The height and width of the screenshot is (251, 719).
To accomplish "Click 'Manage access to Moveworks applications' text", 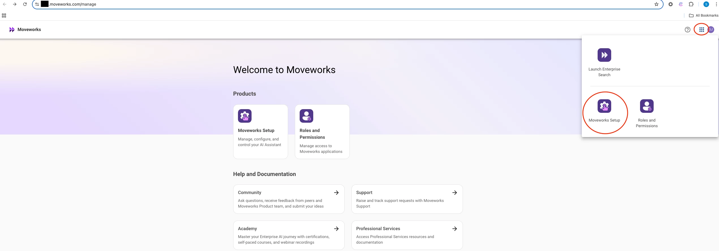I will tap(321, 149).
